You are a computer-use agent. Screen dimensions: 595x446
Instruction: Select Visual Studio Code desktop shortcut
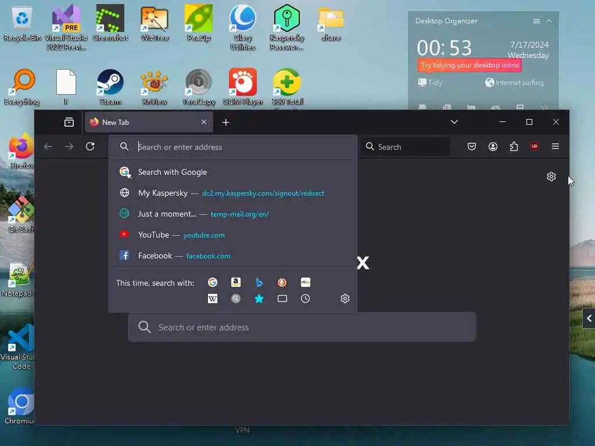(x=17, y=347)
